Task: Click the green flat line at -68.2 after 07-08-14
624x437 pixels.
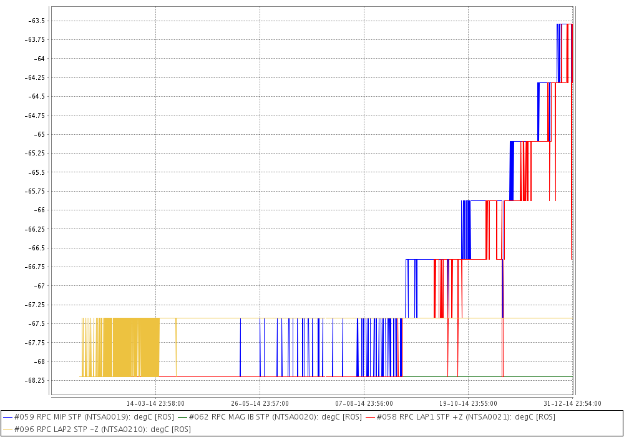Action: (x=488, y=376)
